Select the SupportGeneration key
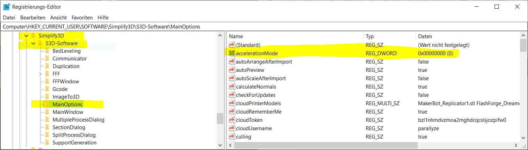528x150 pixels. [74, 143]
